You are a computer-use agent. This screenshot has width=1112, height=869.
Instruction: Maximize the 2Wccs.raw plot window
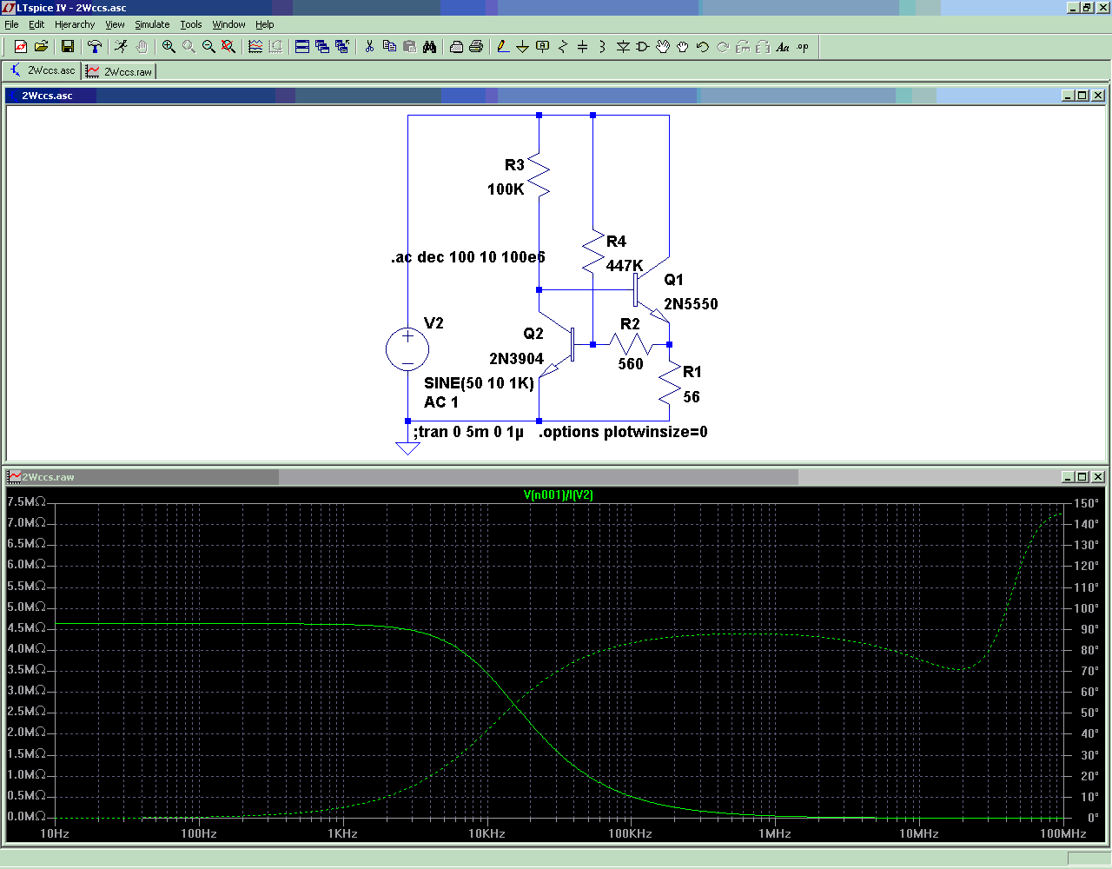pyautogui.click(x=1082, y=477)
